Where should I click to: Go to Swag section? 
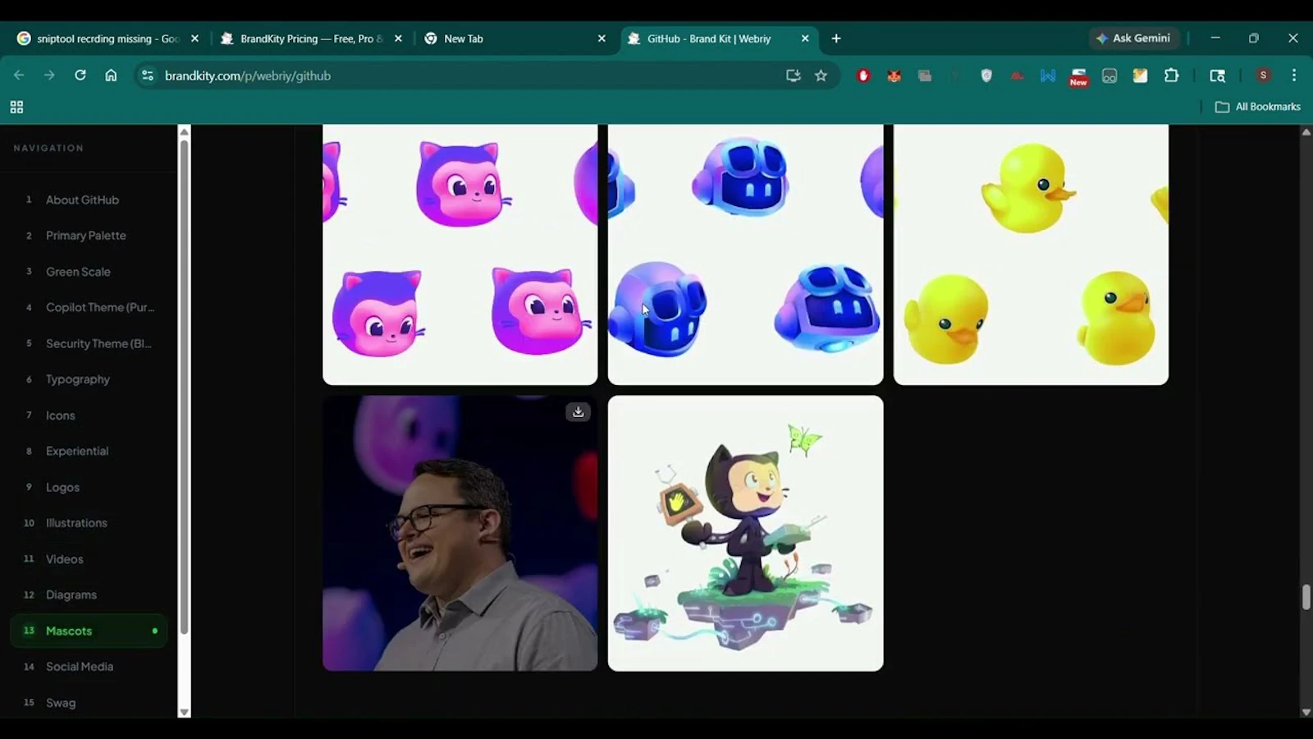89,703
